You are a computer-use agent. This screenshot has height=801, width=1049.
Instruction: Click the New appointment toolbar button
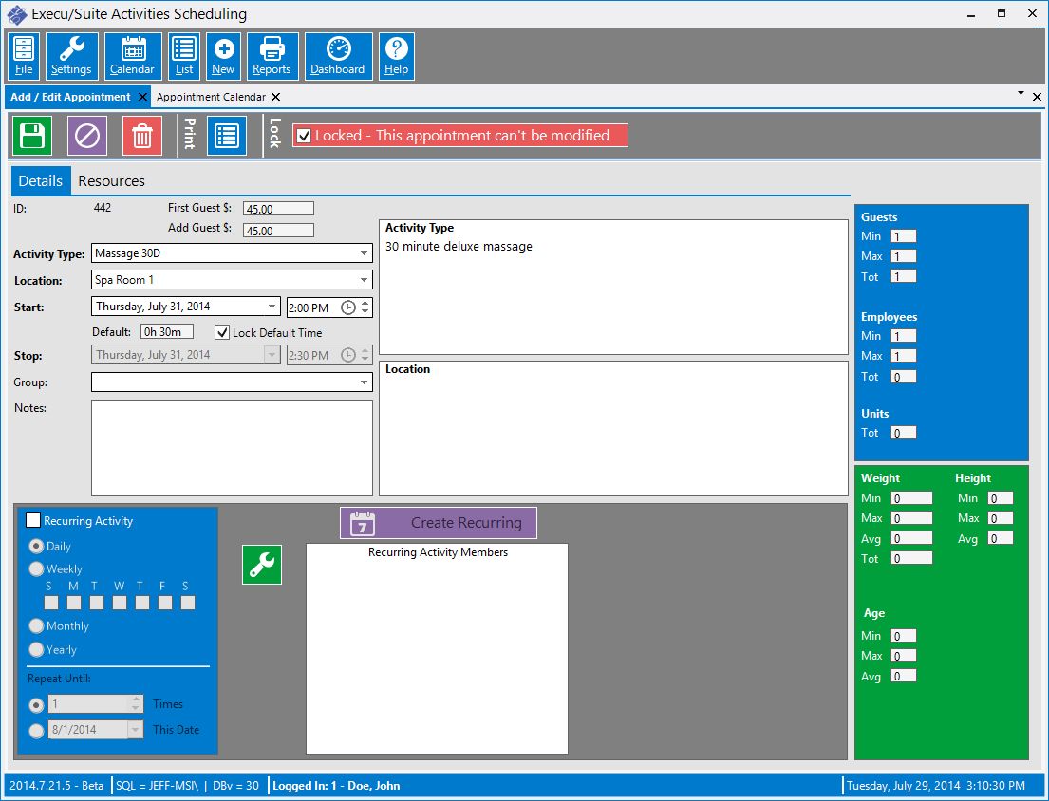223,56
